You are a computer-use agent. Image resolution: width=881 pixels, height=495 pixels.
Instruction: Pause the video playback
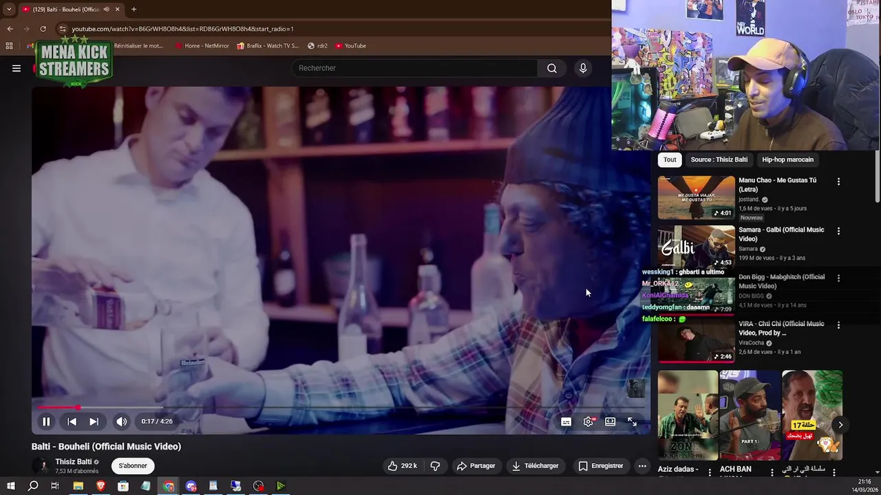click(46, 421)
